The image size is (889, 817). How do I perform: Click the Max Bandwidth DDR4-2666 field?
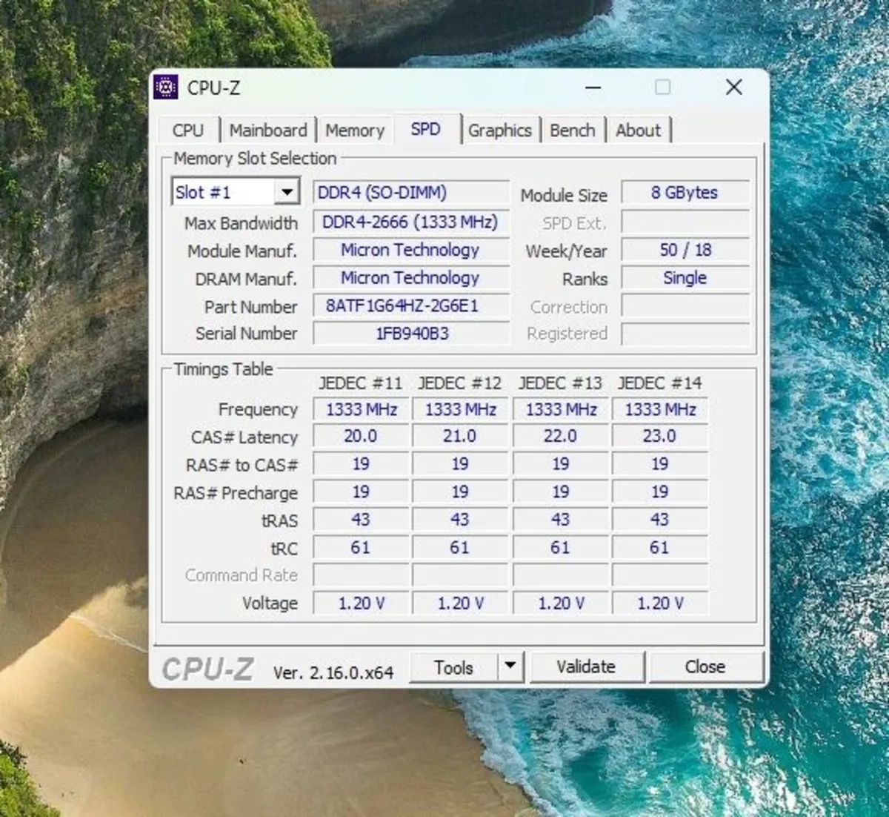click(x=410, y=222)
